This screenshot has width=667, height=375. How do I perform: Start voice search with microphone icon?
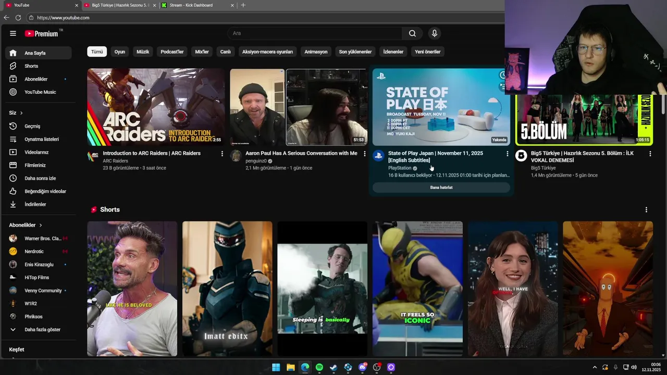(x=435, y=33)
